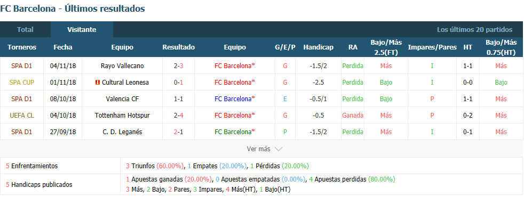Click the SPA CUP tournament label
Image resolution: width=524 pixels, height=197 pixels.
22,83
